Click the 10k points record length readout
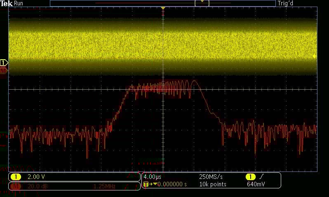Viewport: 329px width, 197px height. tap(212, 184)
